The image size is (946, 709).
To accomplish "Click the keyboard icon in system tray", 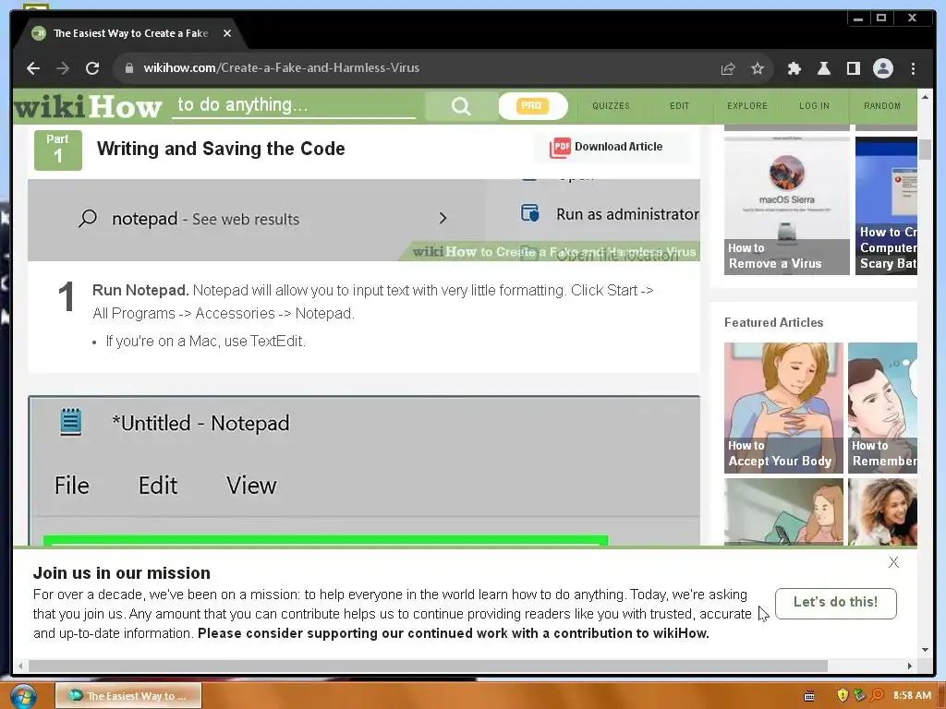I will 809,696.
